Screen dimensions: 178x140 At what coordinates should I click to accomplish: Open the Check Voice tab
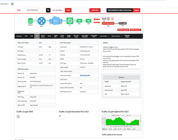62,36
